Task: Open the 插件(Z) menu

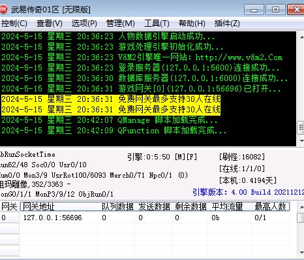Action: pos(227,24)
